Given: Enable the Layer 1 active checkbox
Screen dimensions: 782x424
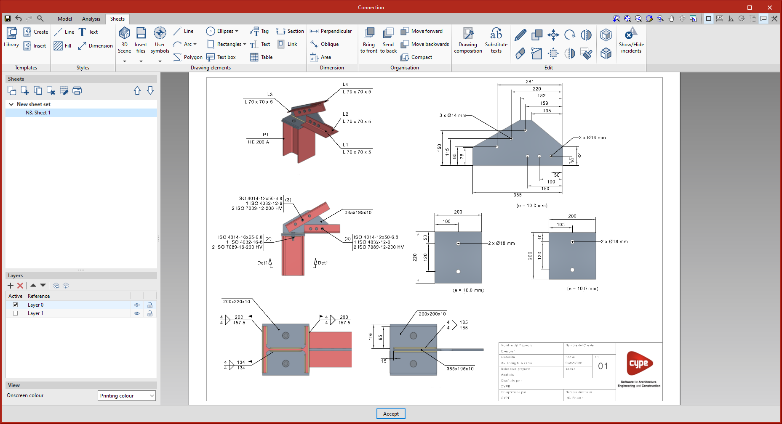Looking at the screenshot, I should pyautogui.click(x=16, y=313).
